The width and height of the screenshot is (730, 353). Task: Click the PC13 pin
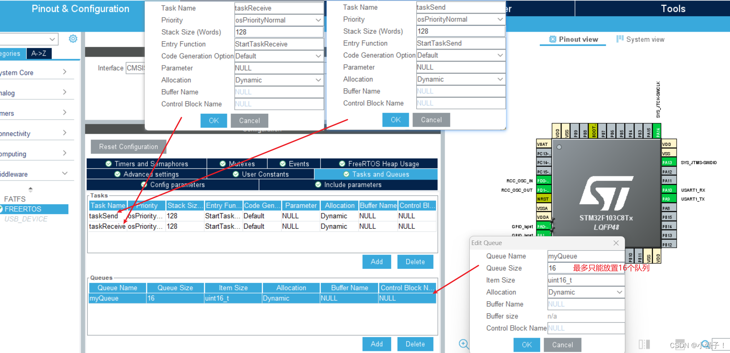(544, 153)
